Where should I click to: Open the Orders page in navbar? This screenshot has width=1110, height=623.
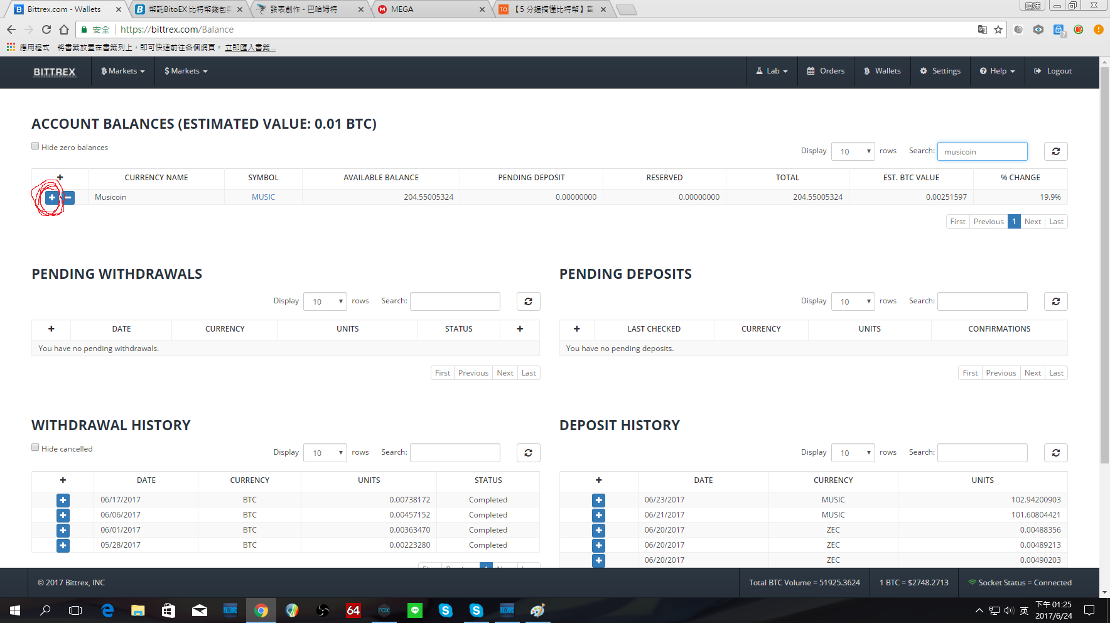(826, 72)
